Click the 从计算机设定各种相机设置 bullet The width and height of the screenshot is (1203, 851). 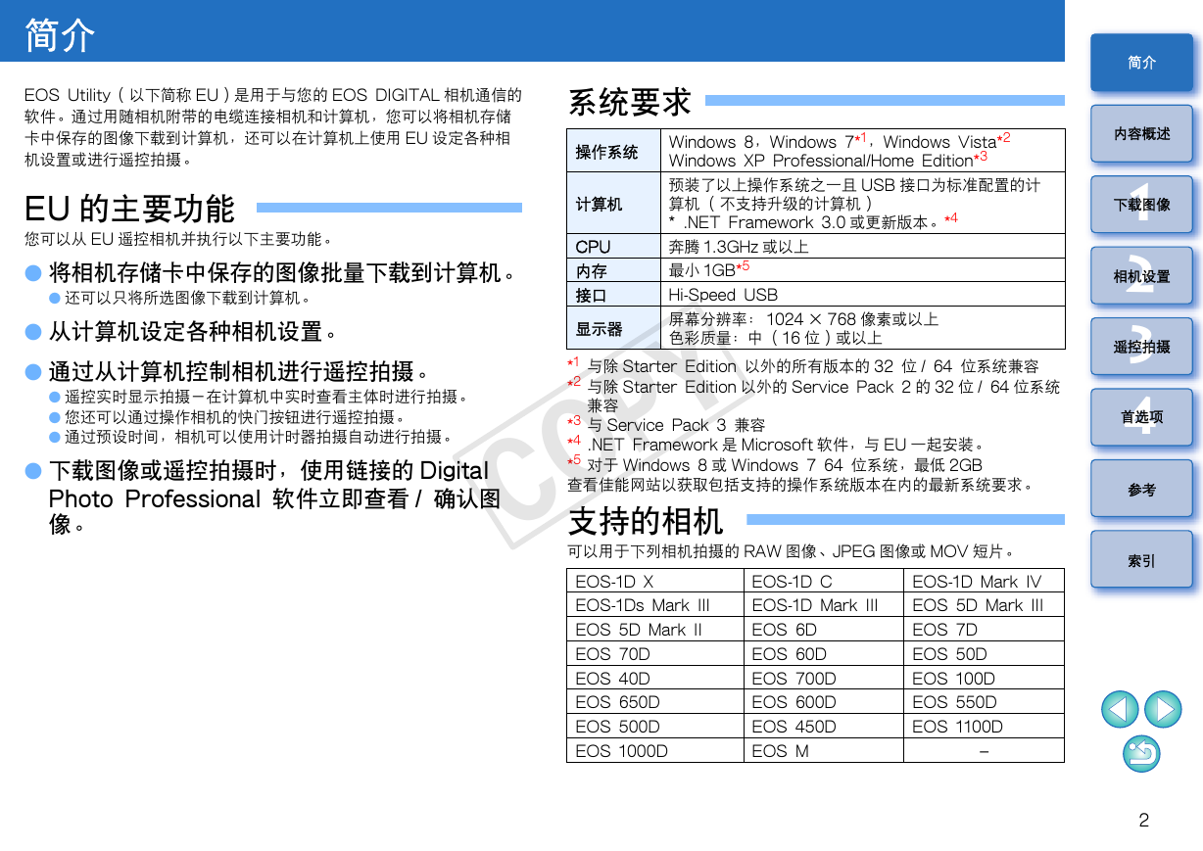[x=183, y=331]
